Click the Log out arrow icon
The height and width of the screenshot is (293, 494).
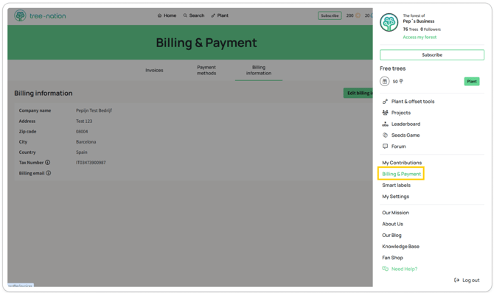click(x=456, y=280)
